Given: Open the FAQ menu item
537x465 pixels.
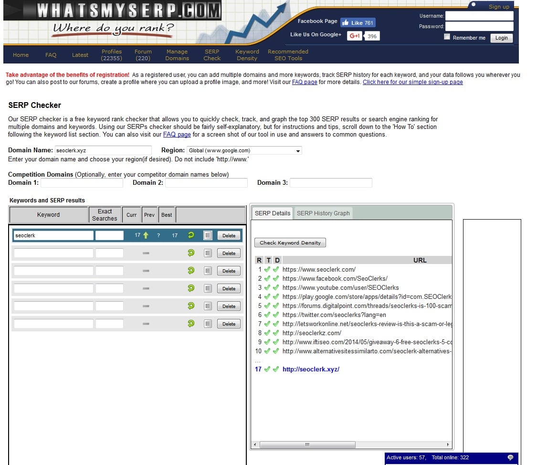Looking at the screenshot, I should [x=51, y=55].
